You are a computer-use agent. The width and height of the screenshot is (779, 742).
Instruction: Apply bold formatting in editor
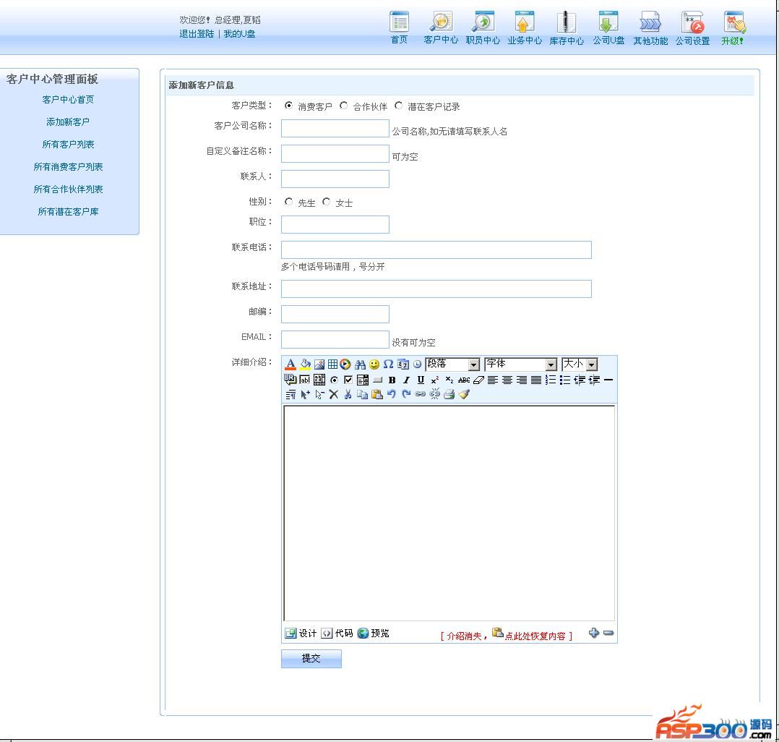click(392, 380)
